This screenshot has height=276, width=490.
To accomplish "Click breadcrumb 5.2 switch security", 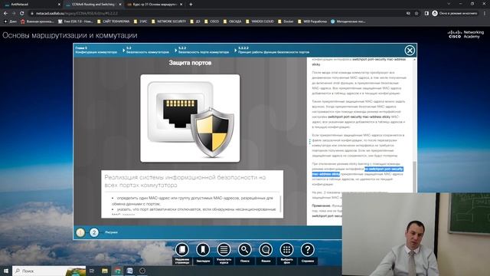I will 148,50.
